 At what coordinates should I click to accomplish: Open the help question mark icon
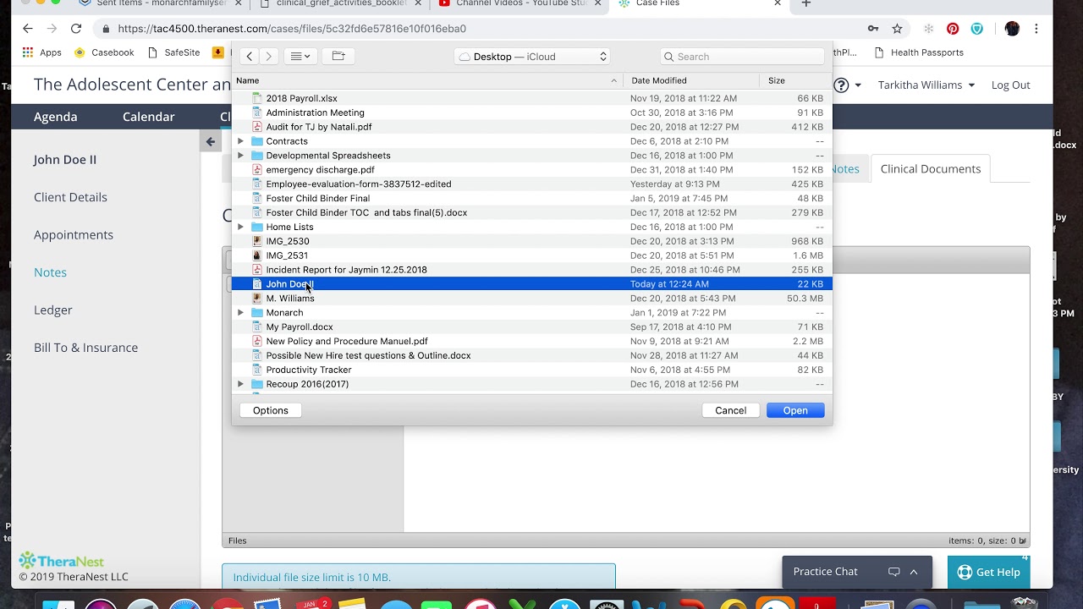point(841,85)
